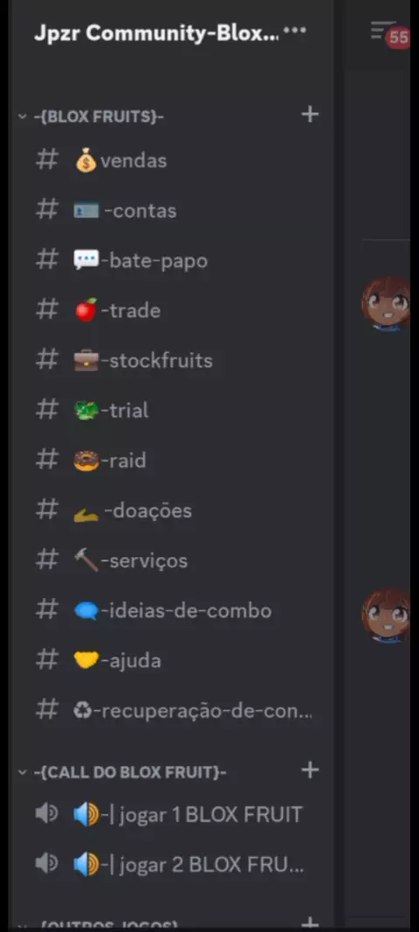Click the speaker icon for jogar 1 BLOX FRUIT
Screen dimensions: 419x932
coord(46,814)
